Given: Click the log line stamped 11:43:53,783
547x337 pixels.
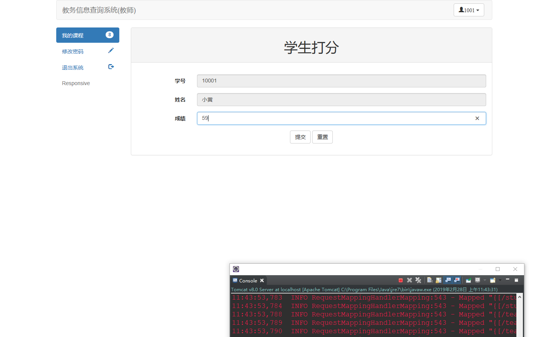Looking at the screenshot, I should point(374,298).
